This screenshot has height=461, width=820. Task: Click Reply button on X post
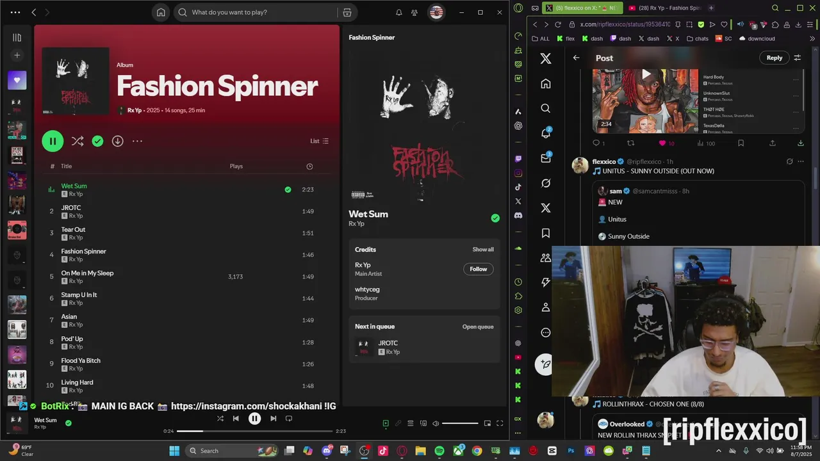tap(775, 58)
